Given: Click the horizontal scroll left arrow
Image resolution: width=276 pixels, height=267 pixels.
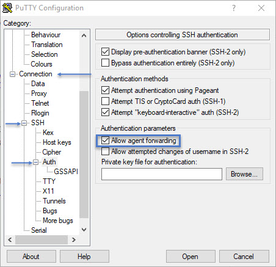Looking at the screenshot, I should [10, 240].
